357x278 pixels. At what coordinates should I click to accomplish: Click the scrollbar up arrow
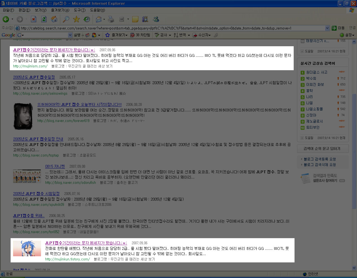point(354,42)
